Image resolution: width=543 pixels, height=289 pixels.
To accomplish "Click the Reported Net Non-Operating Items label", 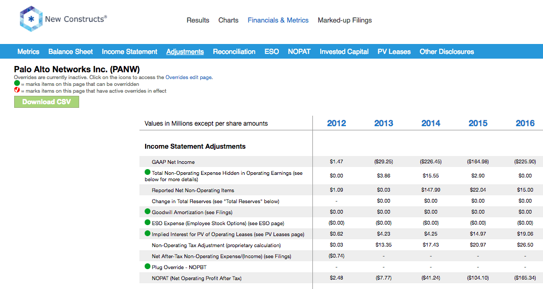I will [x=193, y=191].
